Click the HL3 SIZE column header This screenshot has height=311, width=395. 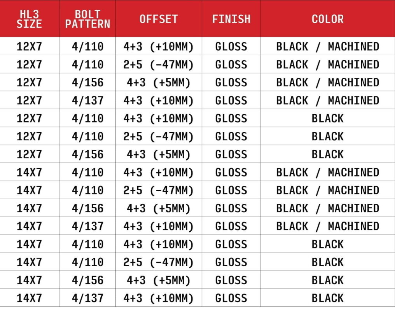(29, 19)
